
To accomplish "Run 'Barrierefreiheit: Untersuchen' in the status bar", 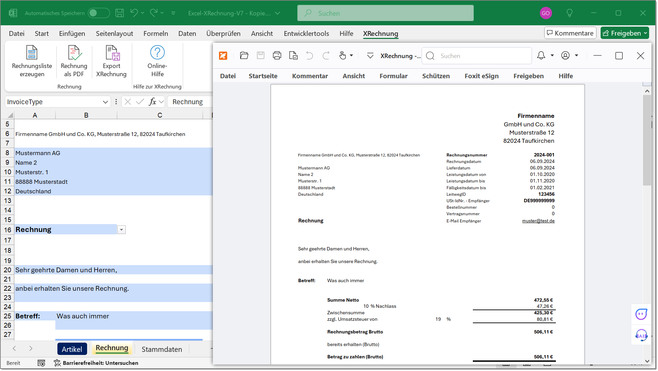I will tap(96, 363).
